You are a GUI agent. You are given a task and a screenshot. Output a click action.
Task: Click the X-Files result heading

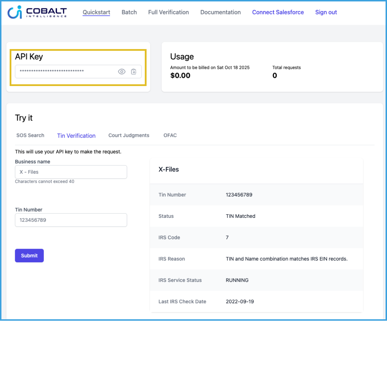click(168, 169)
